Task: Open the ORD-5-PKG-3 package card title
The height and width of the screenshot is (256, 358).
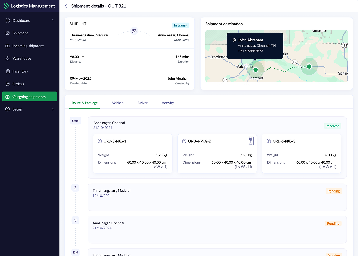Action: coord(284,141)
